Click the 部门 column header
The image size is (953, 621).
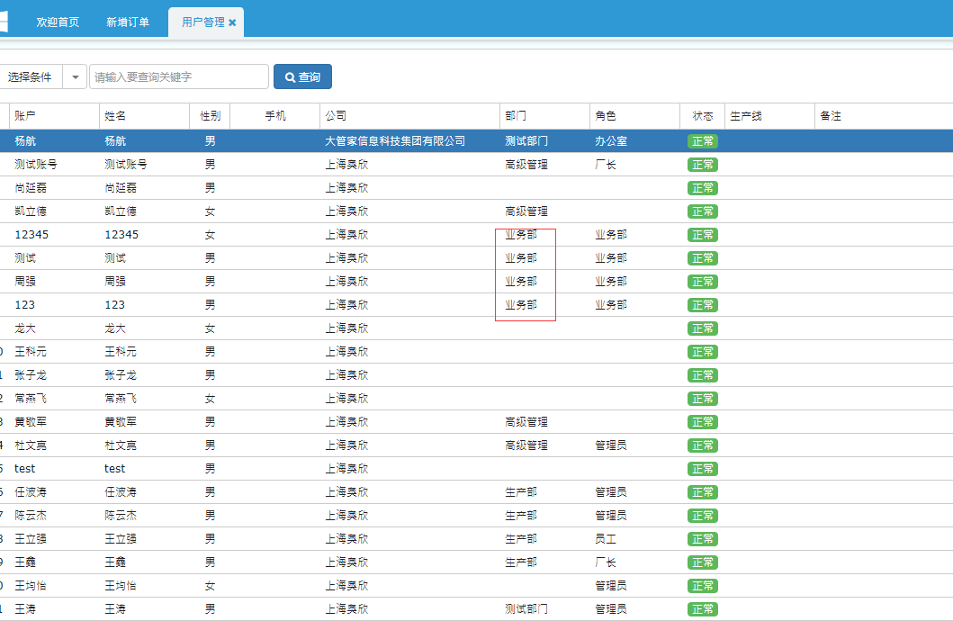[544, 116]
